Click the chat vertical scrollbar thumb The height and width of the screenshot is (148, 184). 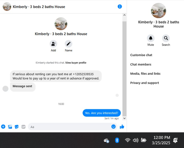124,69
